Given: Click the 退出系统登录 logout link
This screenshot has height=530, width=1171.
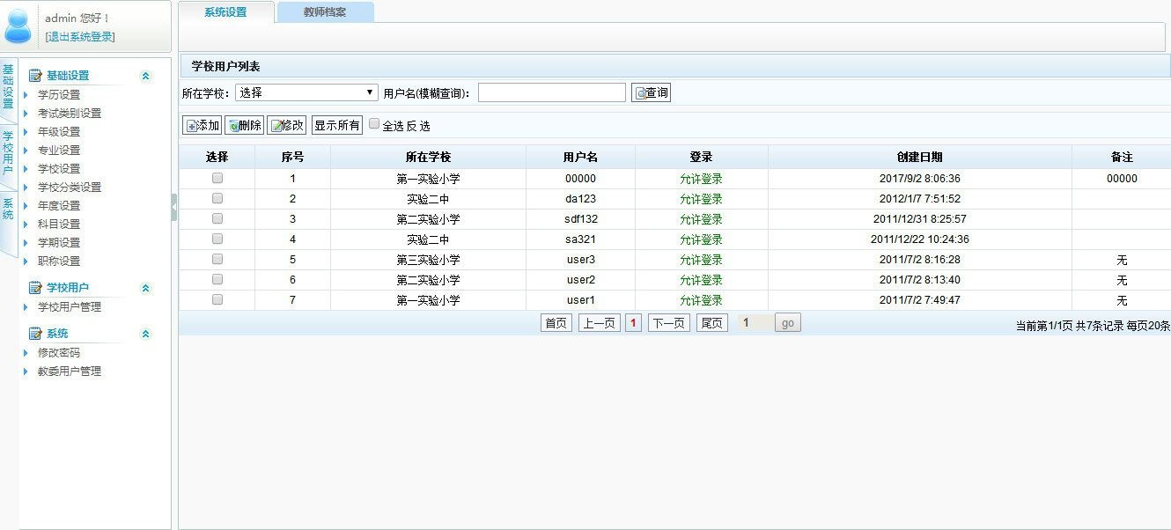Looking at the screenshot, I should (80, 37).
